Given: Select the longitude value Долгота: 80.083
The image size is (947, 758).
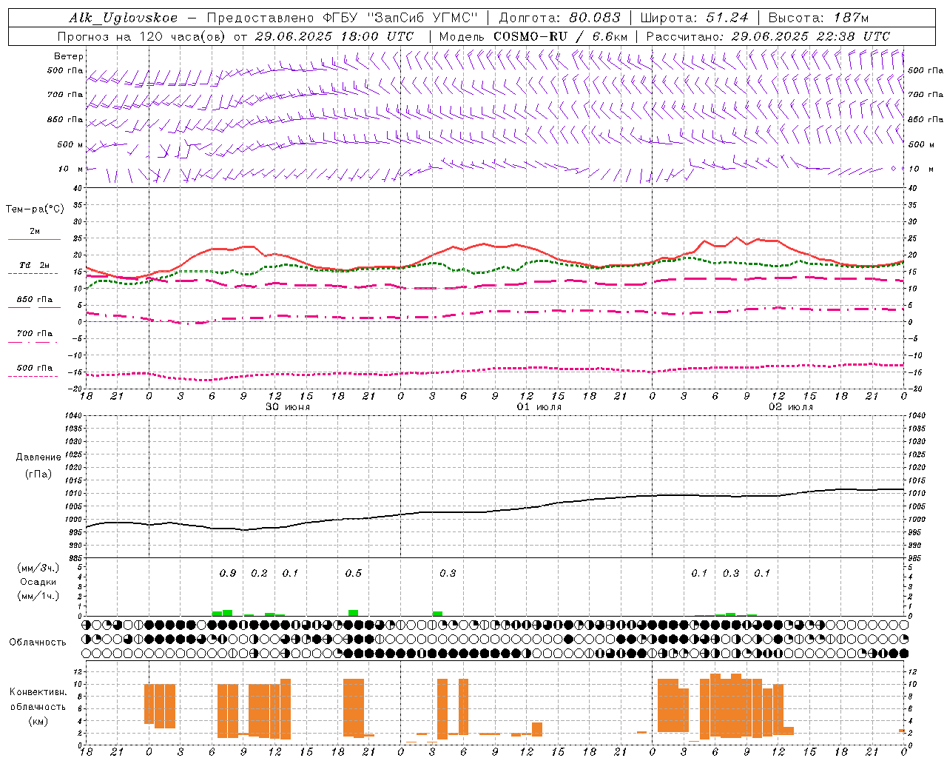Looking at the screenshot, I should pos(560,18).
